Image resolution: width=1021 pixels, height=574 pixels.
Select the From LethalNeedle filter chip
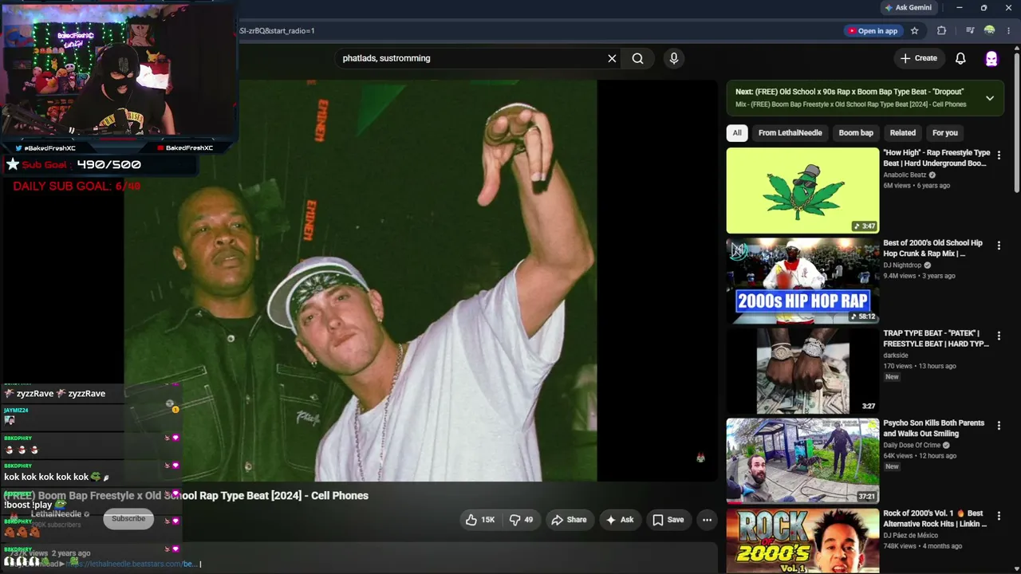pyautogui.click(x=790, y=133)
